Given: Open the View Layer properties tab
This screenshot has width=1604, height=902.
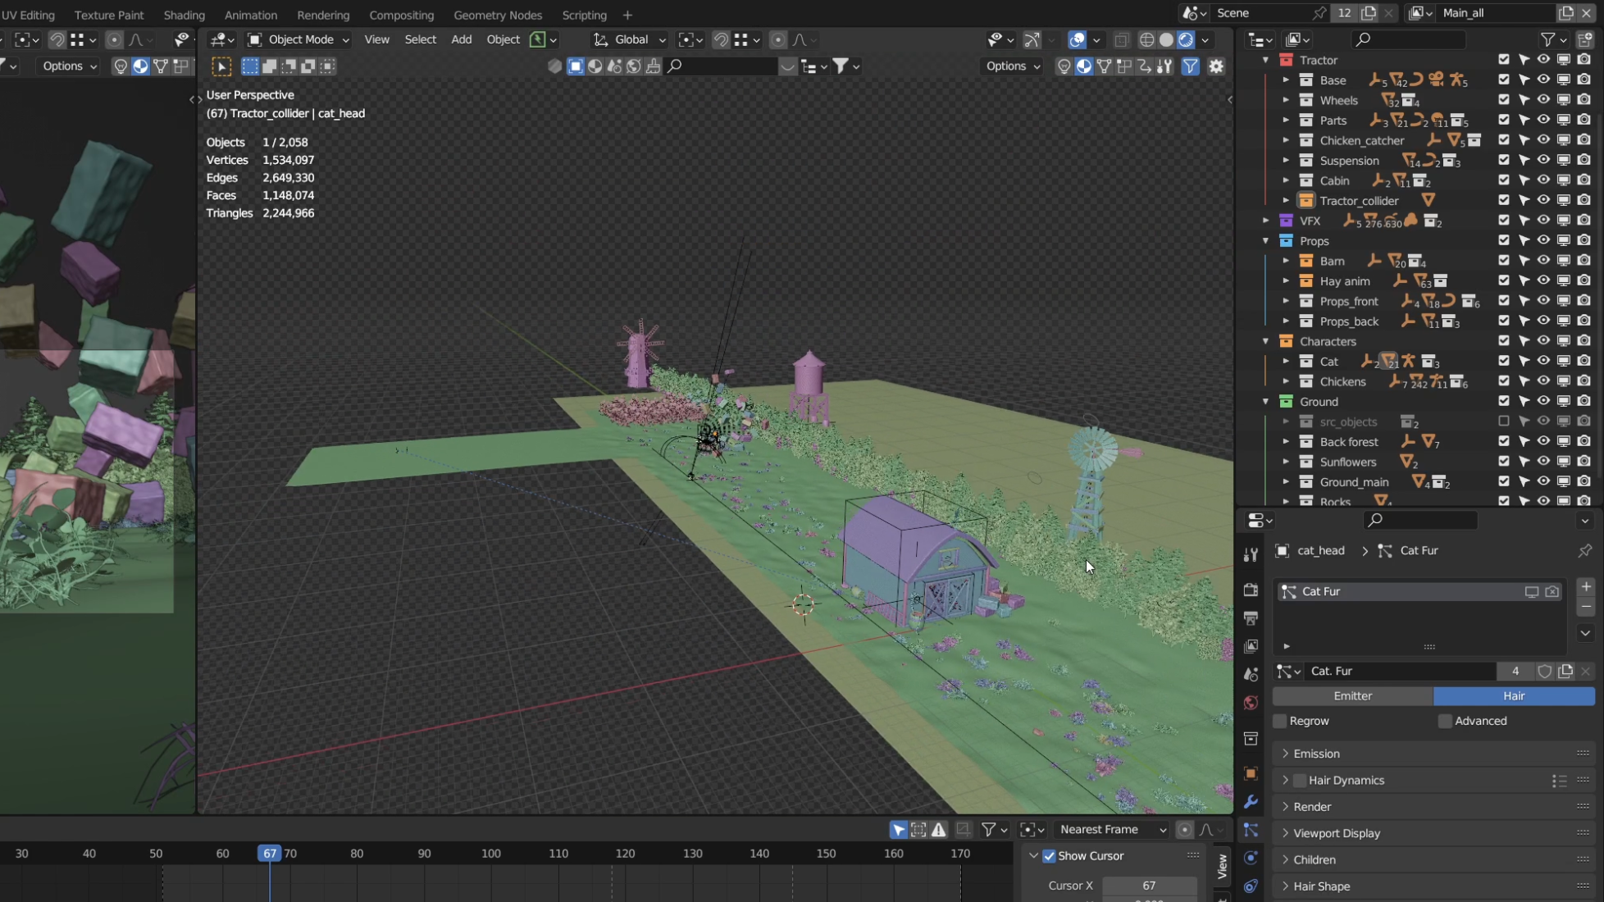Looking at the screenshot, I should coord(1251,646).
